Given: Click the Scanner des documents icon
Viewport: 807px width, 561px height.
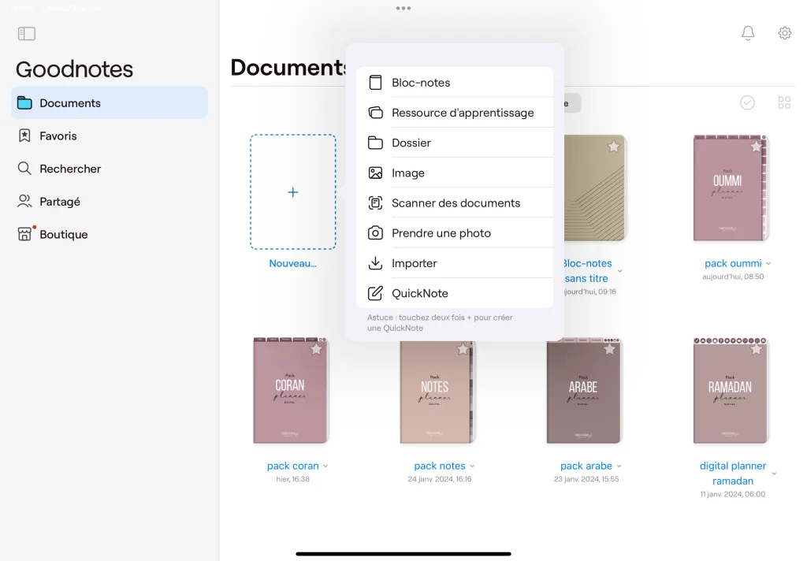Looking at the screenshot, I should pos(375,202).
